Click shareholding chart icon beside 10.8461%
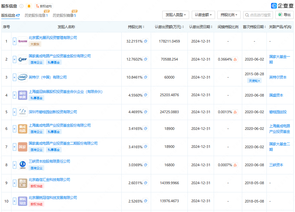 [x=146, y=77]
